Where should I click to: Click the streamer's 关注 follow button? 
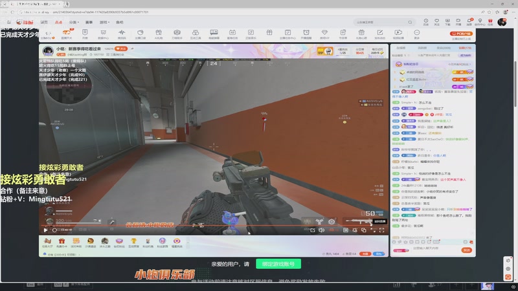[x=121, y=49]
